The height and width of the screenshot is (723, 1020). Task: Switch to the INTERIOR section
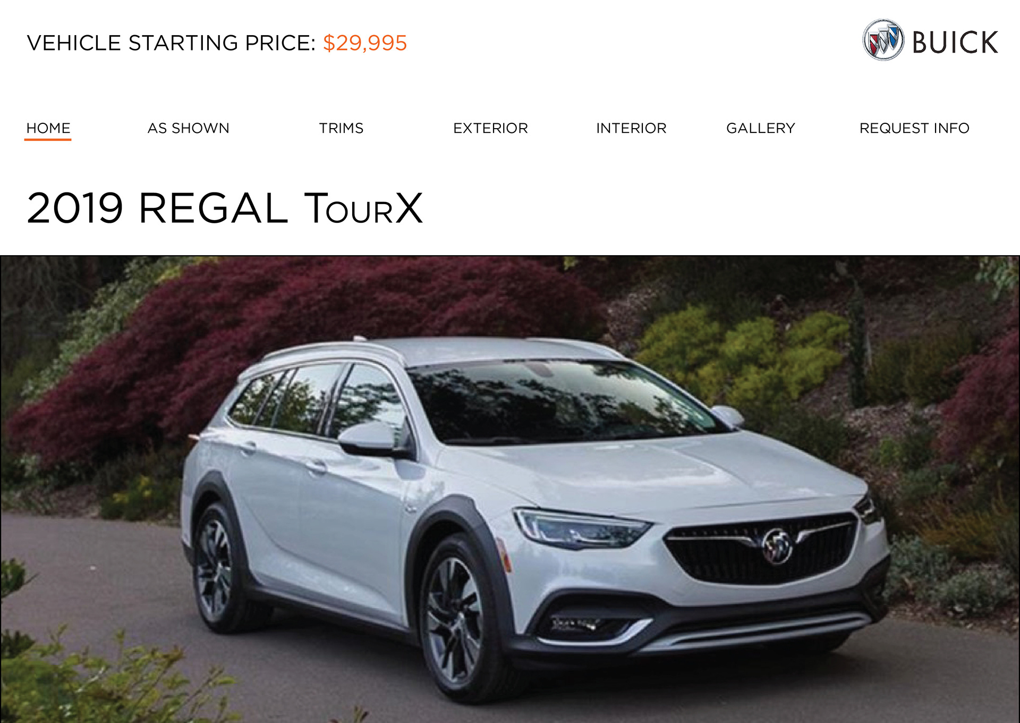pos(631,128)
